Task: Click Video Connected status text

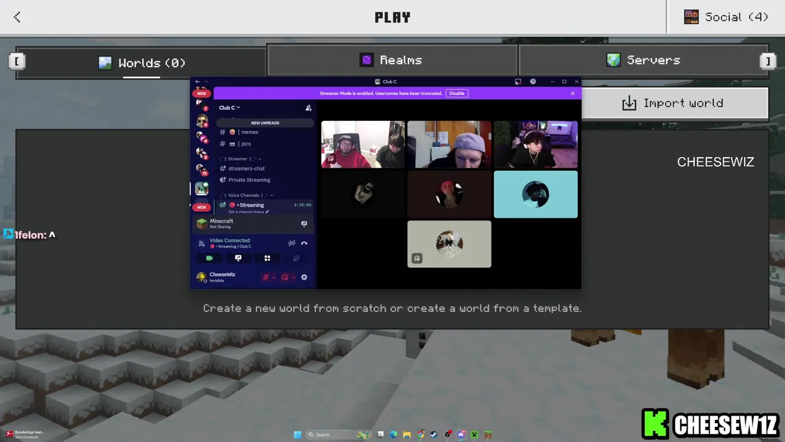Action: [229, 241]
